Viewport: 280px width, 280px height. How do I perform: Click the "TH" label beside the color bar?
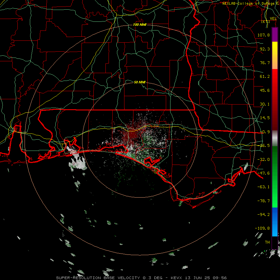click(267, 242)
